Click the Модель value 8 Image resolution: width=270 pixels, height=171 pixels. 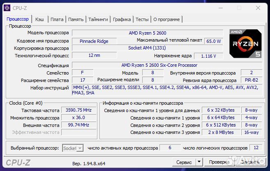153,73
